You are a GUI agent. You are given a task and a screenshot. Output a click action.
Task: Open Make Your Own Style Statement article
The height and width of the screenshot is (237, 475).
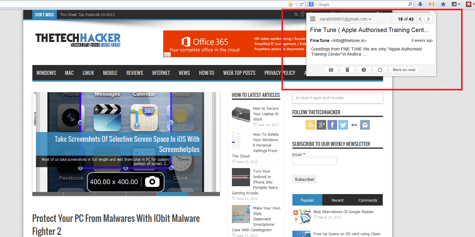click(x=256, y=219)
